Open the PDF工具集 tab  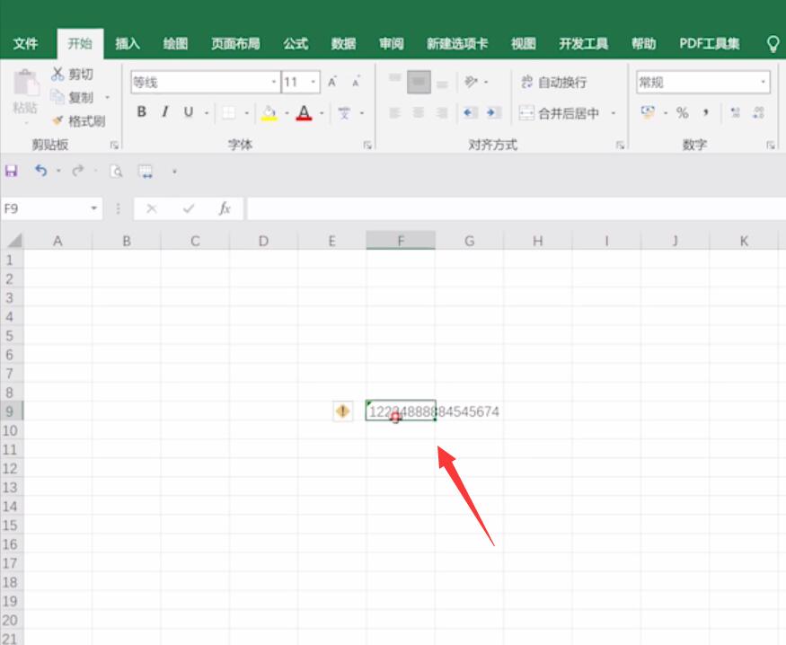(710, 44)
